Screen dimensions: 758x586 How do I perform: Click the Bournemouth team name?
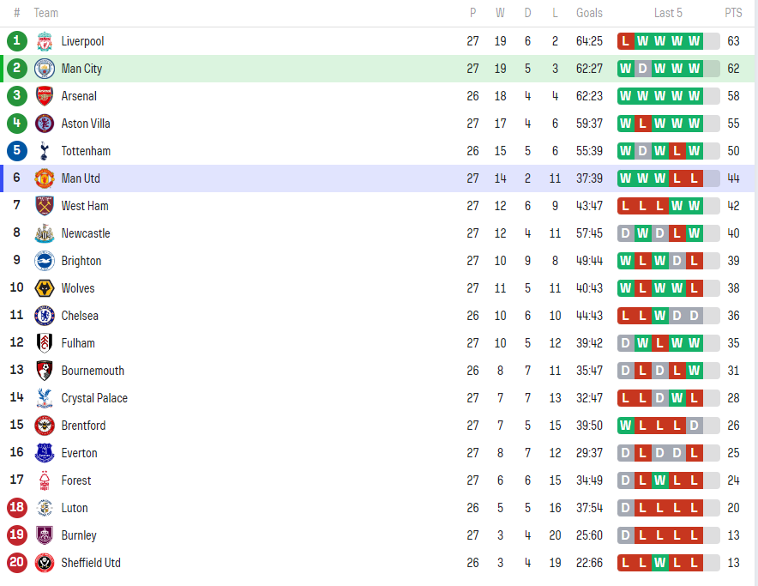(93, 371)
